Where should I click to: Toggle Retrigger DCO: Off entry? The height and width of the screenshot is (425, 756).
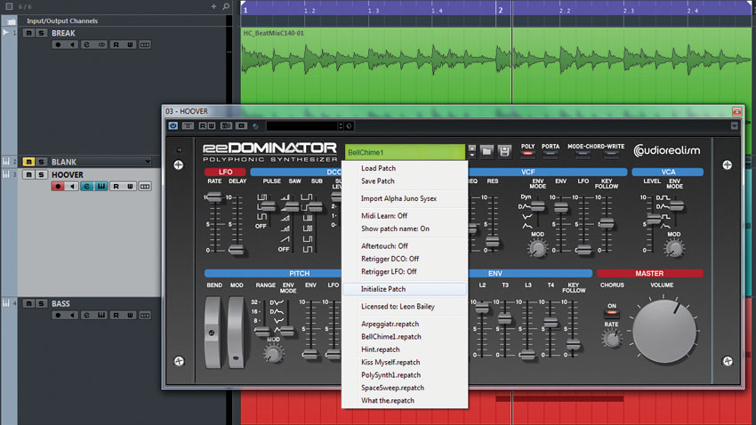coord(390,259)
